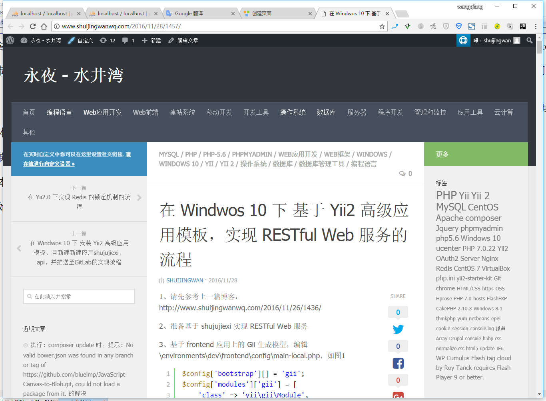Go to next article using right chevron

[139, 197]
